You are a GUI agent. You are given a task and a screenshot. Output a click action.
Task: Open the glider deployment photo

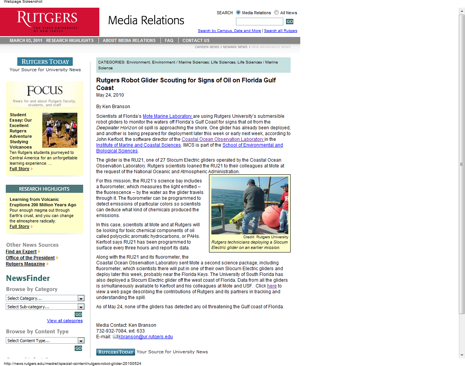(250, 206)
